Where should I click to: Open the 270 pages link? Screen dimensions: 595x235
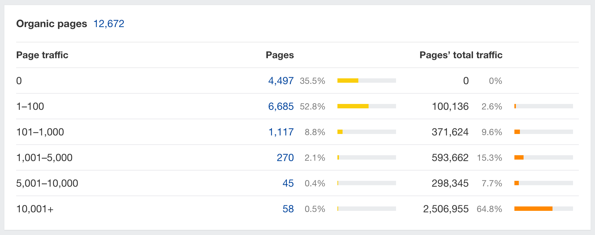pyautogui.click(x=285, y=158)
